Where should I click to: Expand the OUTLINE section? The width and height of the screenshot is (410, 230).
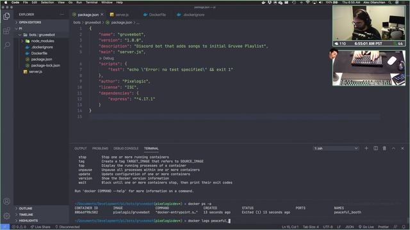pyautogui.click(x=26, y=208)
